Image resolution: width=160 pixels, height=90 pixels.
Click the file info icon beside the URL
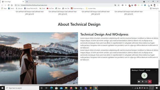(x=16, y=5)
